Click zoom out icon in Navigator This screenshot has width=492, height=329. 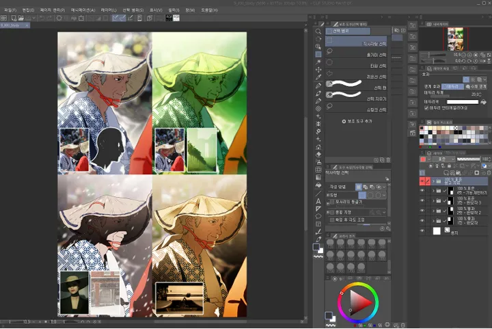pos(463,55)
